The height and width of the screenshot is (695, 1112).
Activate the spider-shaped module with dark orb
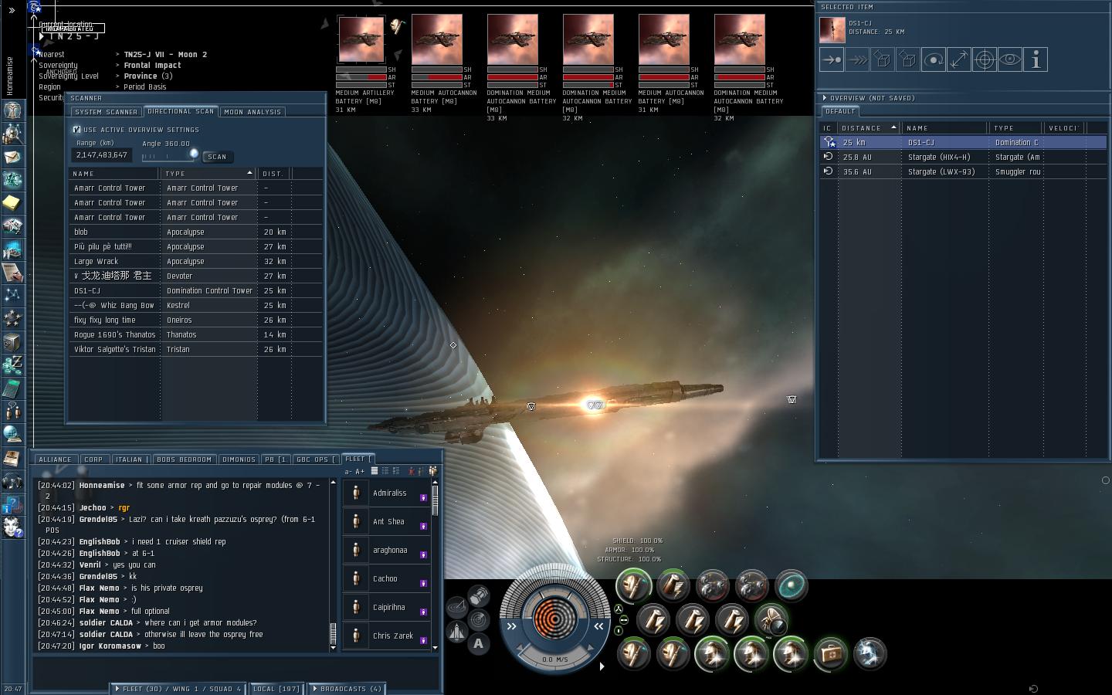tap(771, 619)
